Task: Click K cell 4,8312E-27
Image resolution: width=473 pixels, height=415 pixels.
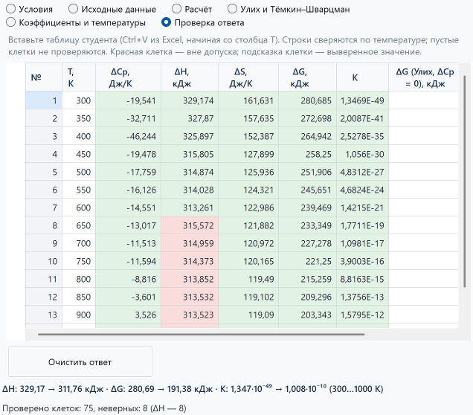Action: (x=362, y=172)
